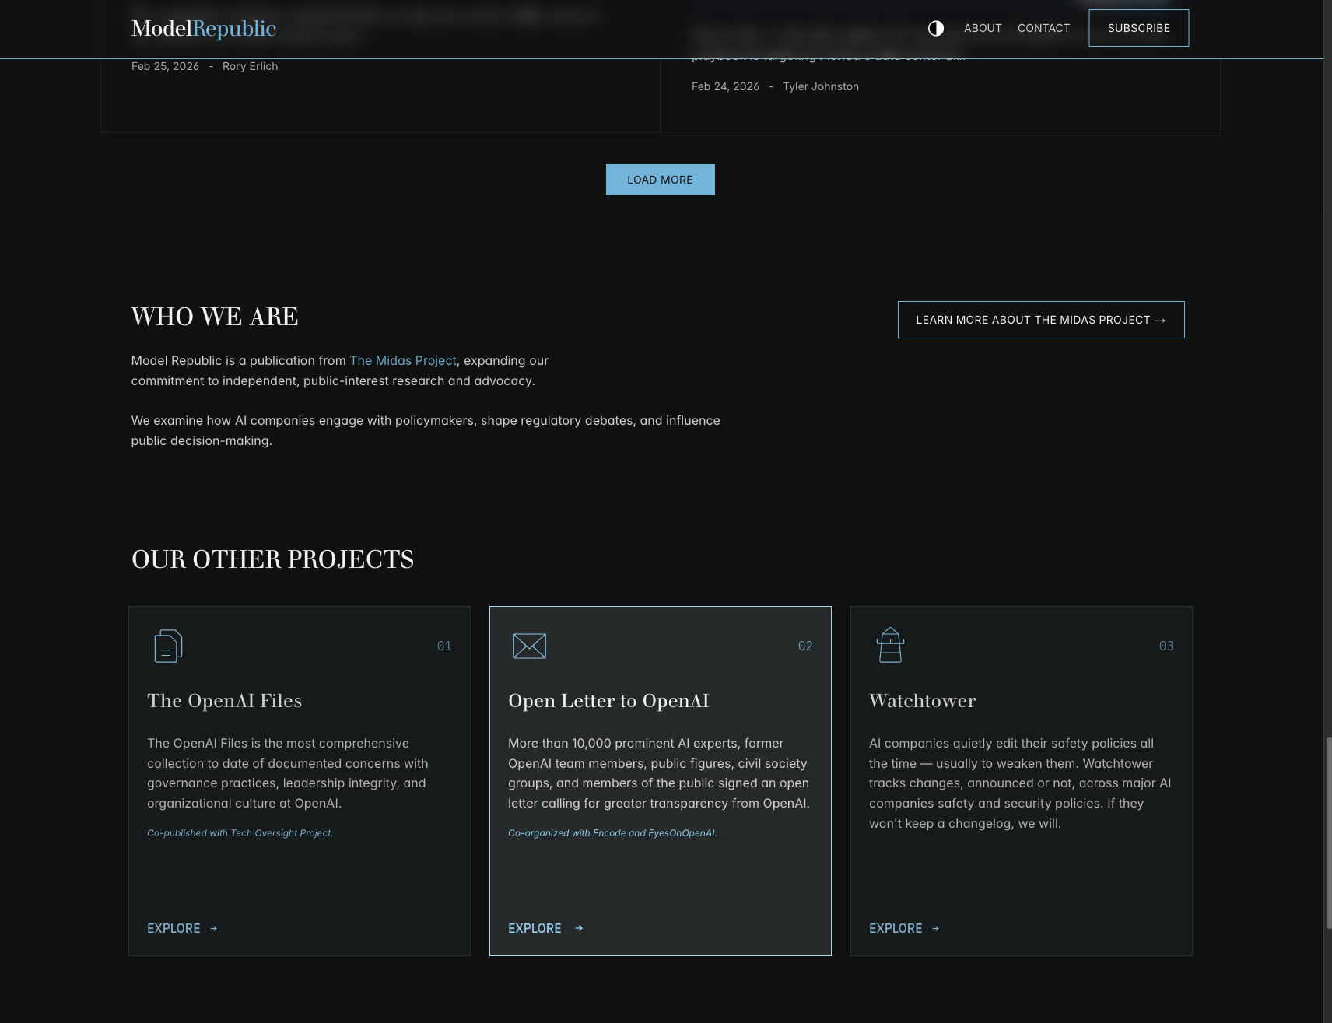Click the 03 card number

click(x=1166, y=646)
